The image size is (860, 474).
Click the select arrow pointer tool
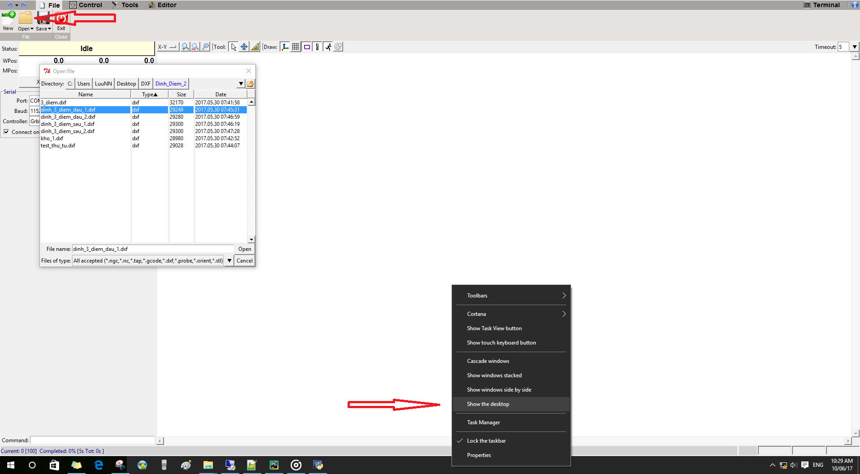(233, 47)
